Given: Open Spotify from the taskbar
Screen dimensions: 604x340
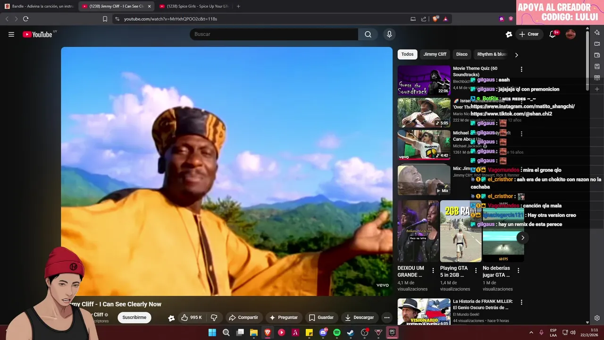Looking at the screenshot, I should pyautogui.click(x=337, y=332).
